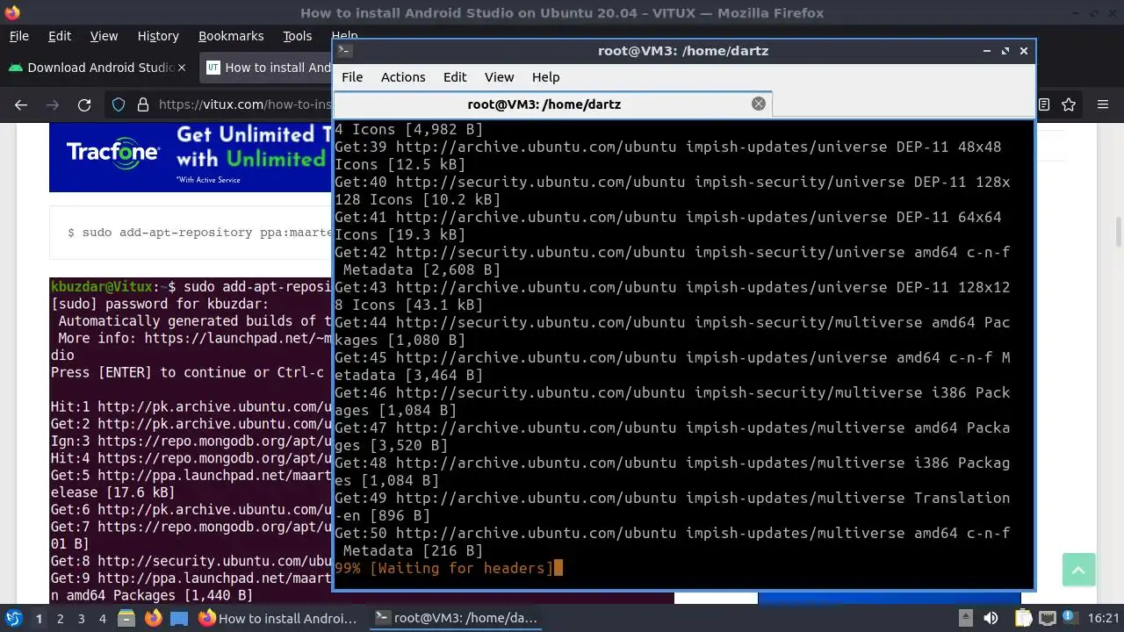1124x632 pixels.
Task: Click the removable media eject tray icon
Action: tap(965, 618)
